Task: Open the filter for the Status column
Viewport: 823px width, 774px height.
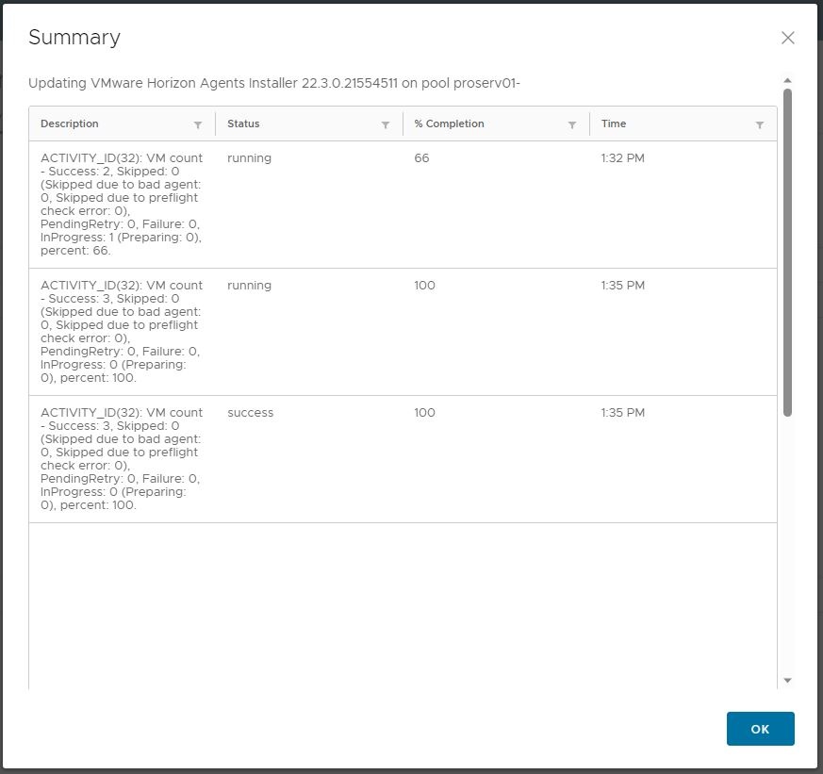Action: pyautogui.click(x=385, y=124)
